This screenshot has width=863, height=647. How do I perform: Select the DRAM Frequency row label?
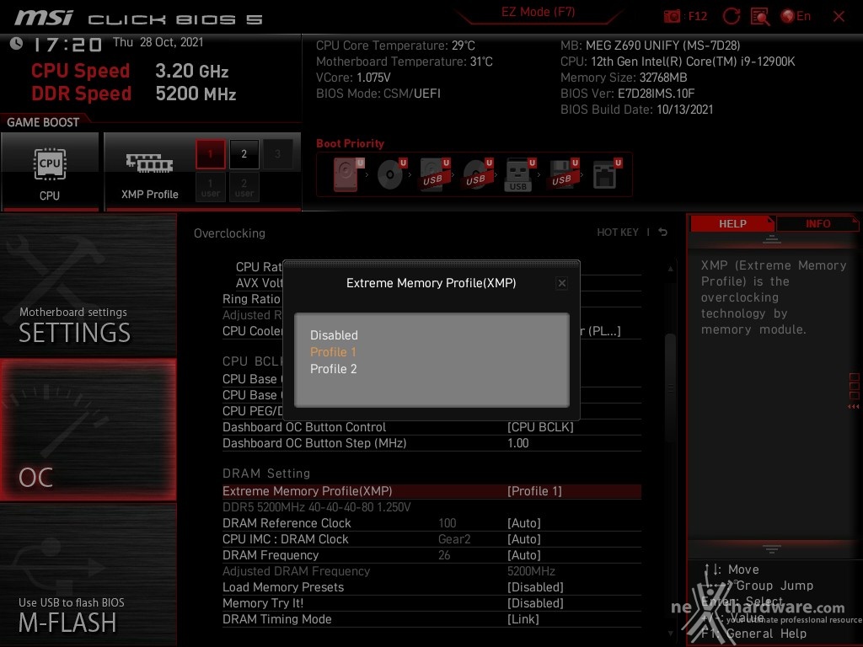[x=271, y=555]
